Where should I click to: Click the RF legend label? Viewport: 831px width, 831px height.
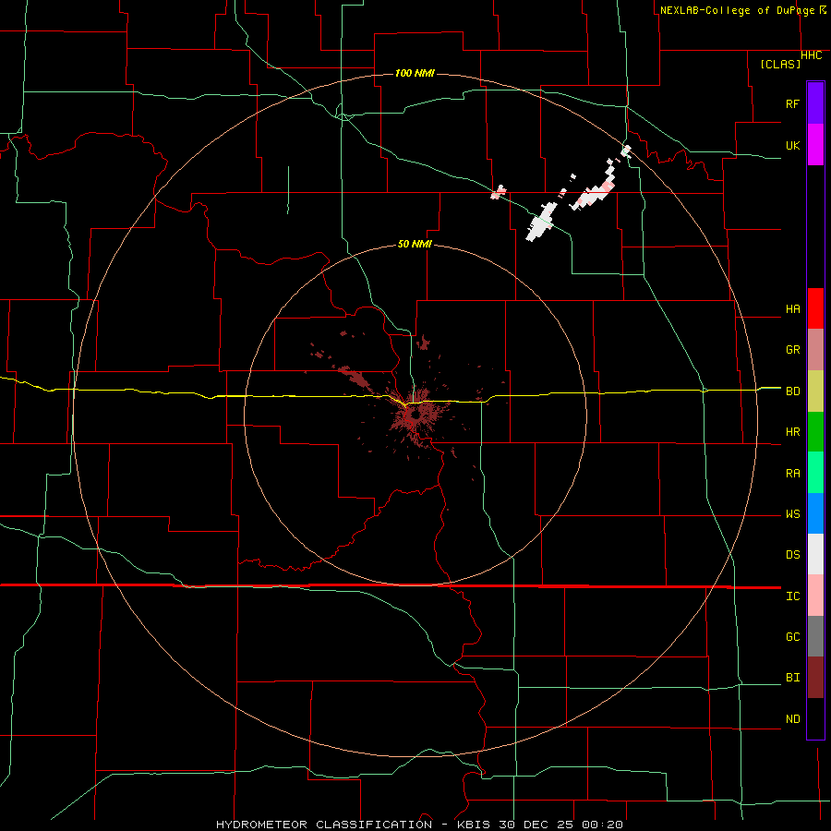[792, 103]
